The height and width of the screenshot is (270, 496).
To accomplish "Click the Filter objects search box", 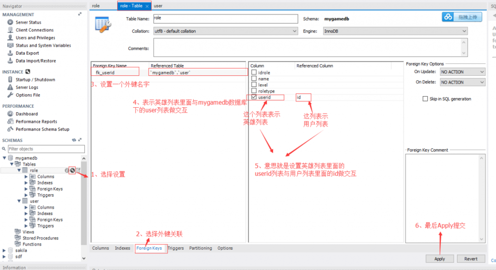I will (x=46, y=149).
